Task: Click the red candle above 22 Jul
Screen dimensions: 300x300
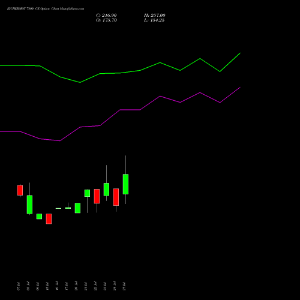Action: (97, 196)
